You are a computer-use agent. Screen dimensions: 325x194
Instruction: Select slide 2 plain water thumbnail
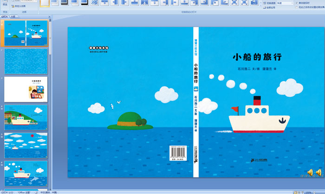[x=26, y=62]
